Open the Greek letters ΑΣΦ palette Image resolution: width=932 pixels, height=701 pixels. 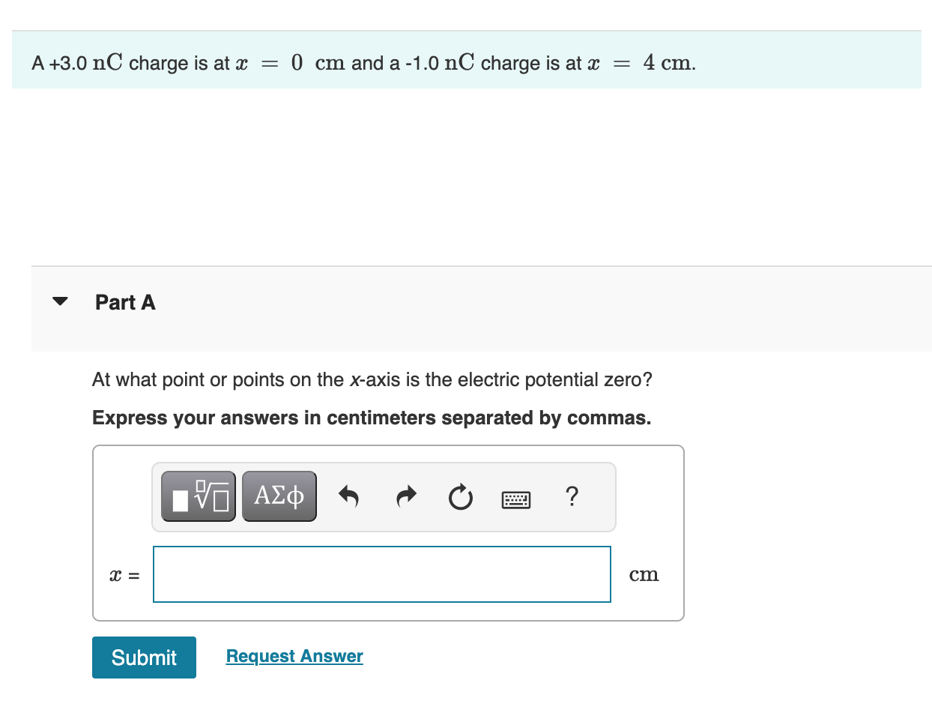(279, 495)
